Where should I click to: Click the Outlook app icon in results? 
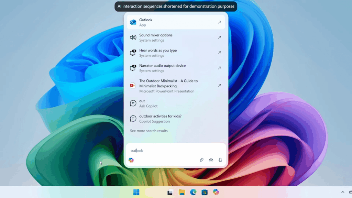tap(133, 22)
